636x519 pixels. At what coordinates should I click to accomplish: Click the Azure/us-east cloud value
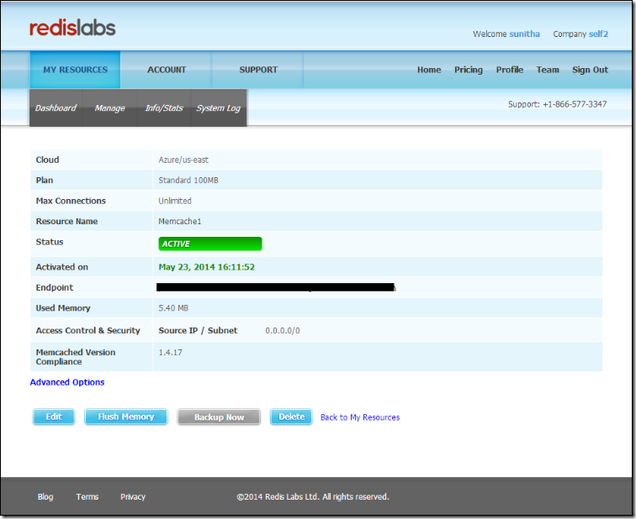[183, 160]
